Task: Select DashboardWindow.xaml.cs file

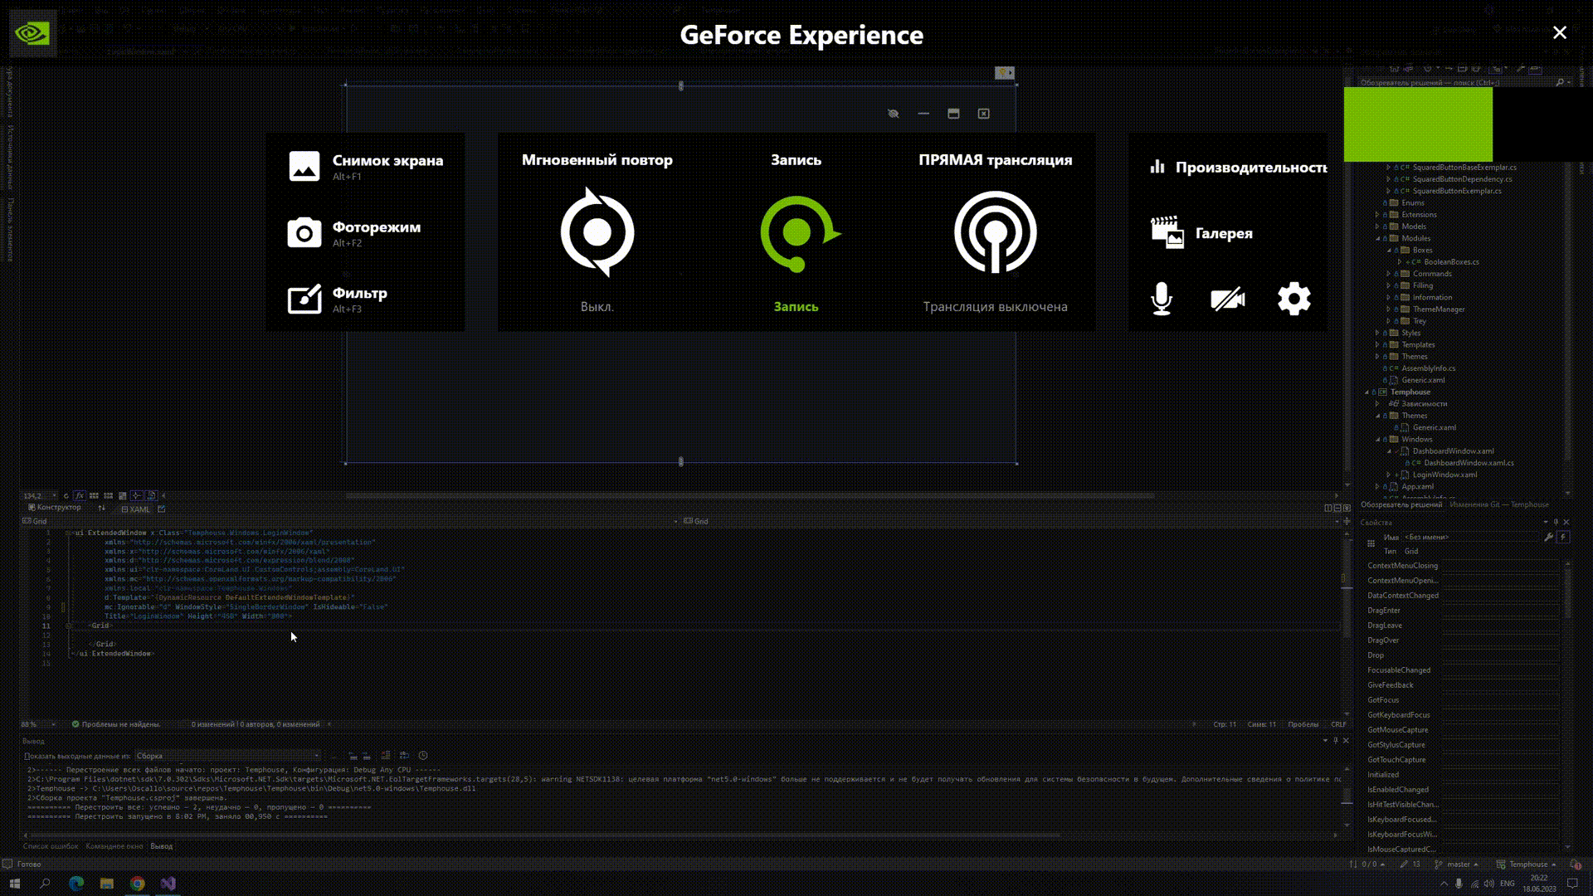Action: click(x=1469, y=463)
